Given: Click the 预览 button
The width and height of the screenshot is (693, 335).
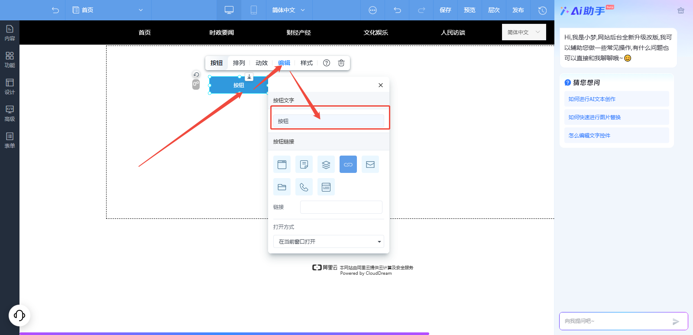Looking at the screenshot, I should [470, 10].
